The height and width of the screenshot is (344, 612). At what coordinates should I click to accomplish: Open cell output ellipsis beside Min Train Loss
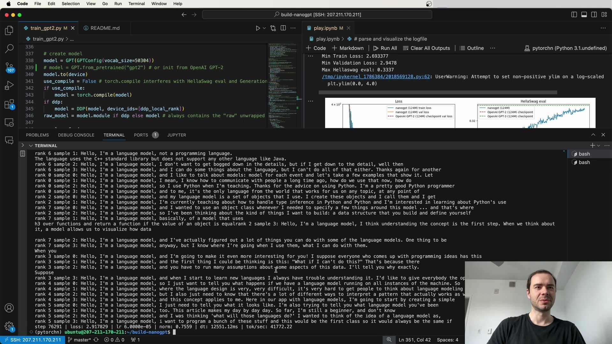pyautogui.click(x=310, y=56)
